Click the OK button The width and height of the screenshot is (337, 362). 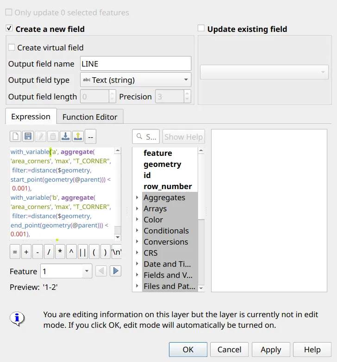[188, 350]
